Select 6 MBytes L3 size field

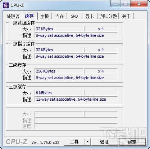(x=59, y=93)
